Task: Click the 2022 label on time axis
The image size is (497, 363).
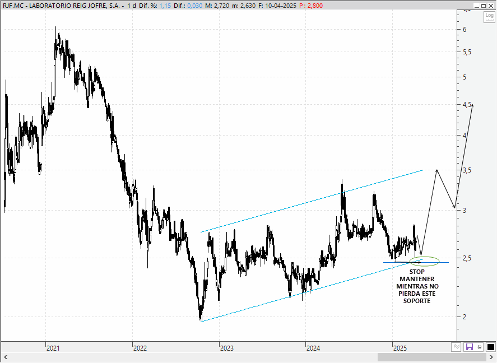Action: (140, 348)
